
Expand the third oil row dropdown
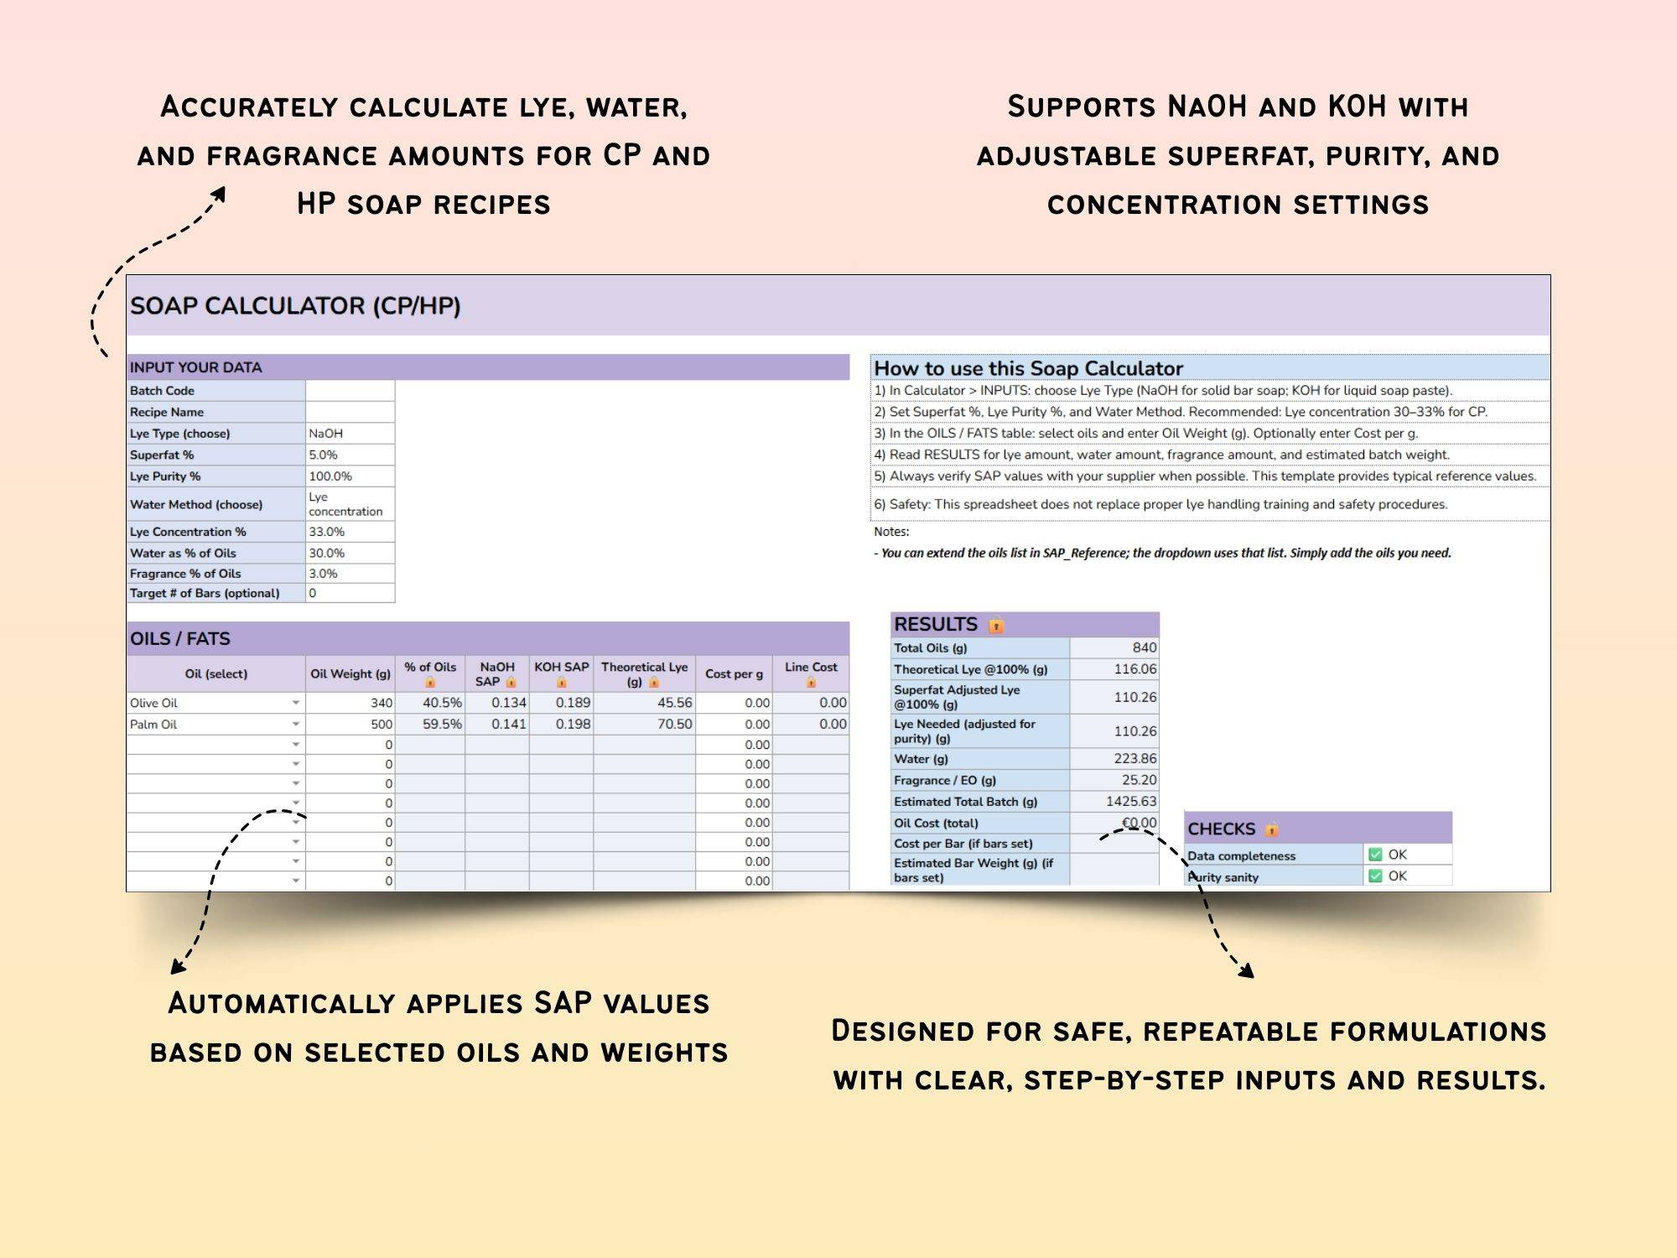click(x=296, y=745)
